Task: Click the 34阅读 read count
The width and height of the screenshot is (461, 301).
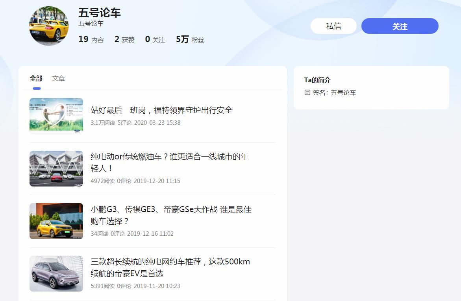Action: click(99, 233)
